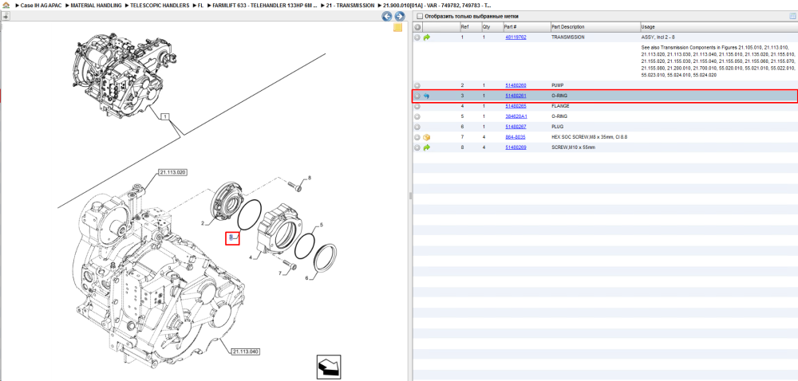Click callout 2 next to pump in diagram
Image resolution: width=798 pixels, height=381 pixels.
(202, 223)
